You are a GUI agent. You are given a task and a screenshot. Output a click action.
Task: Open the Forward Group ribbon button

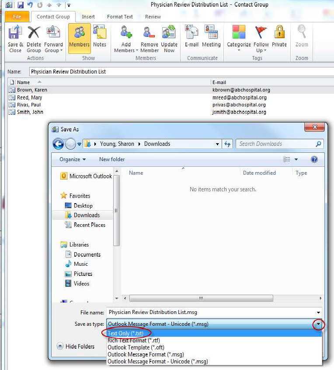53,39
